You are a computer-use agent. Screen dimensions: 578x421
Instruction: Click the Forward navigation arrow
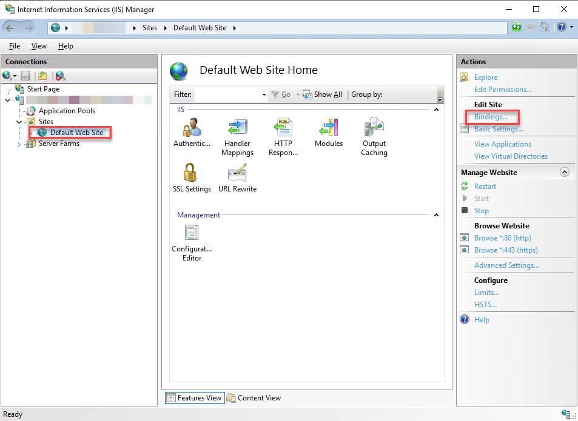point(29,28)
